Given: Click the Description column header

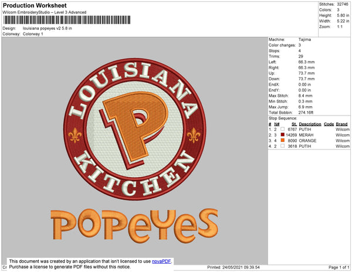Looking at the screenshot, I should click(310, 124).
